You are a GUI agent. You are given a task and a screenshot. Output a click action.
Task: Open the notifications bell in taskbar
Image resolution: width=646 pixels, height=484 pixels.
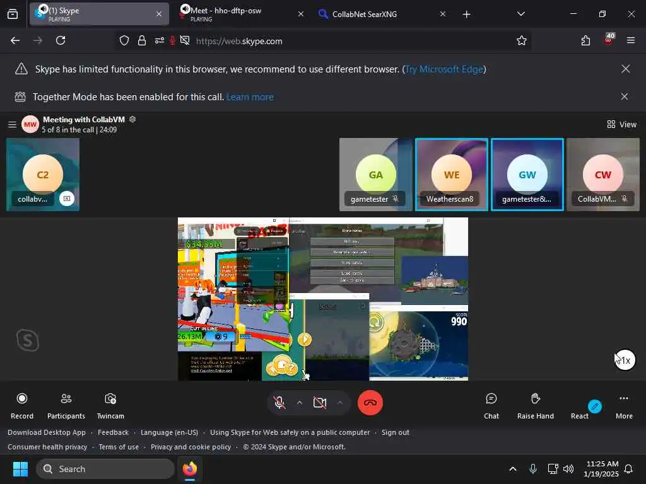click(x=629, y=469)
